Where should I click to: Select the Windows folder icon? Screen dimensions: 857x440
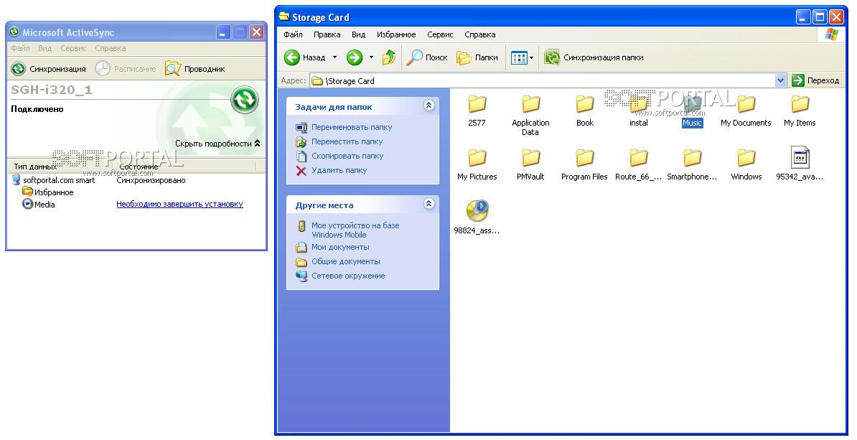(x=746, y=157)
